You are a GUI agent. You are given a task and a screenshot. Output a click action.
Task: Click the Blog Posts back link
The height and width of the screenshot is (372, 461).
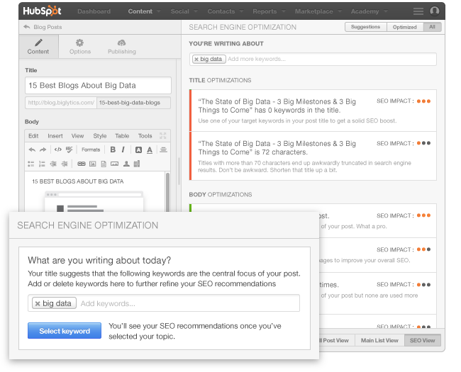(x=48, y=27)
